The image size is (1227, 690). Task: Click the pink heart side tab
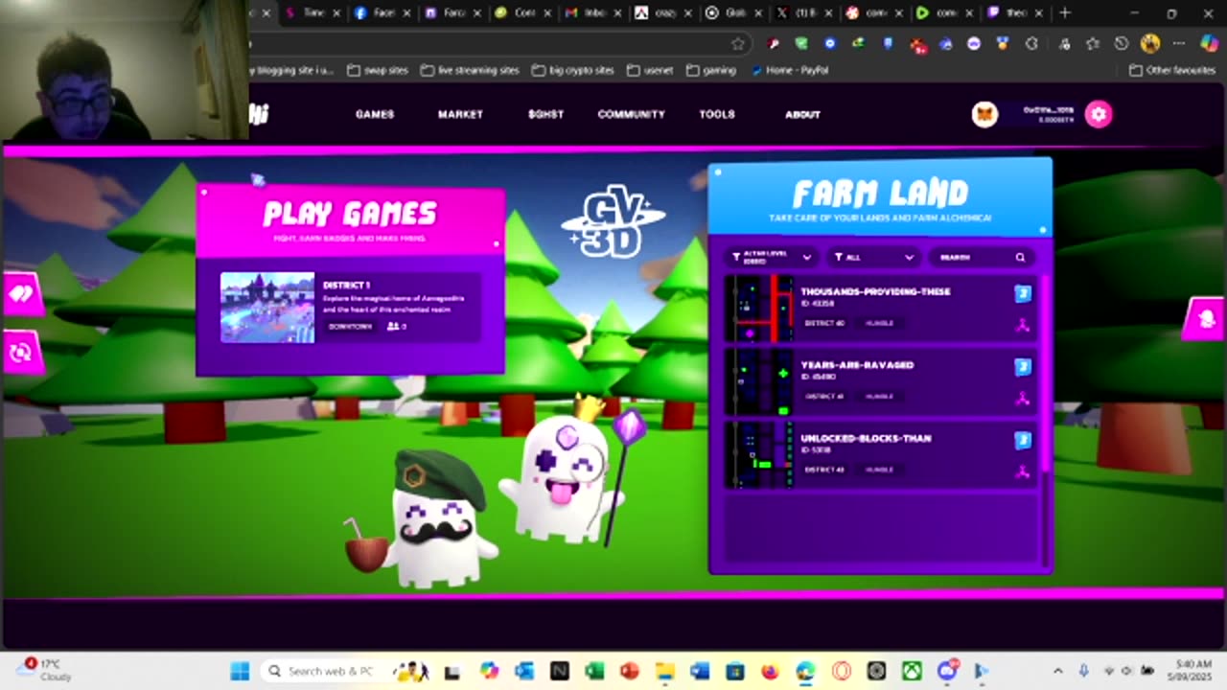coord(21,294)
